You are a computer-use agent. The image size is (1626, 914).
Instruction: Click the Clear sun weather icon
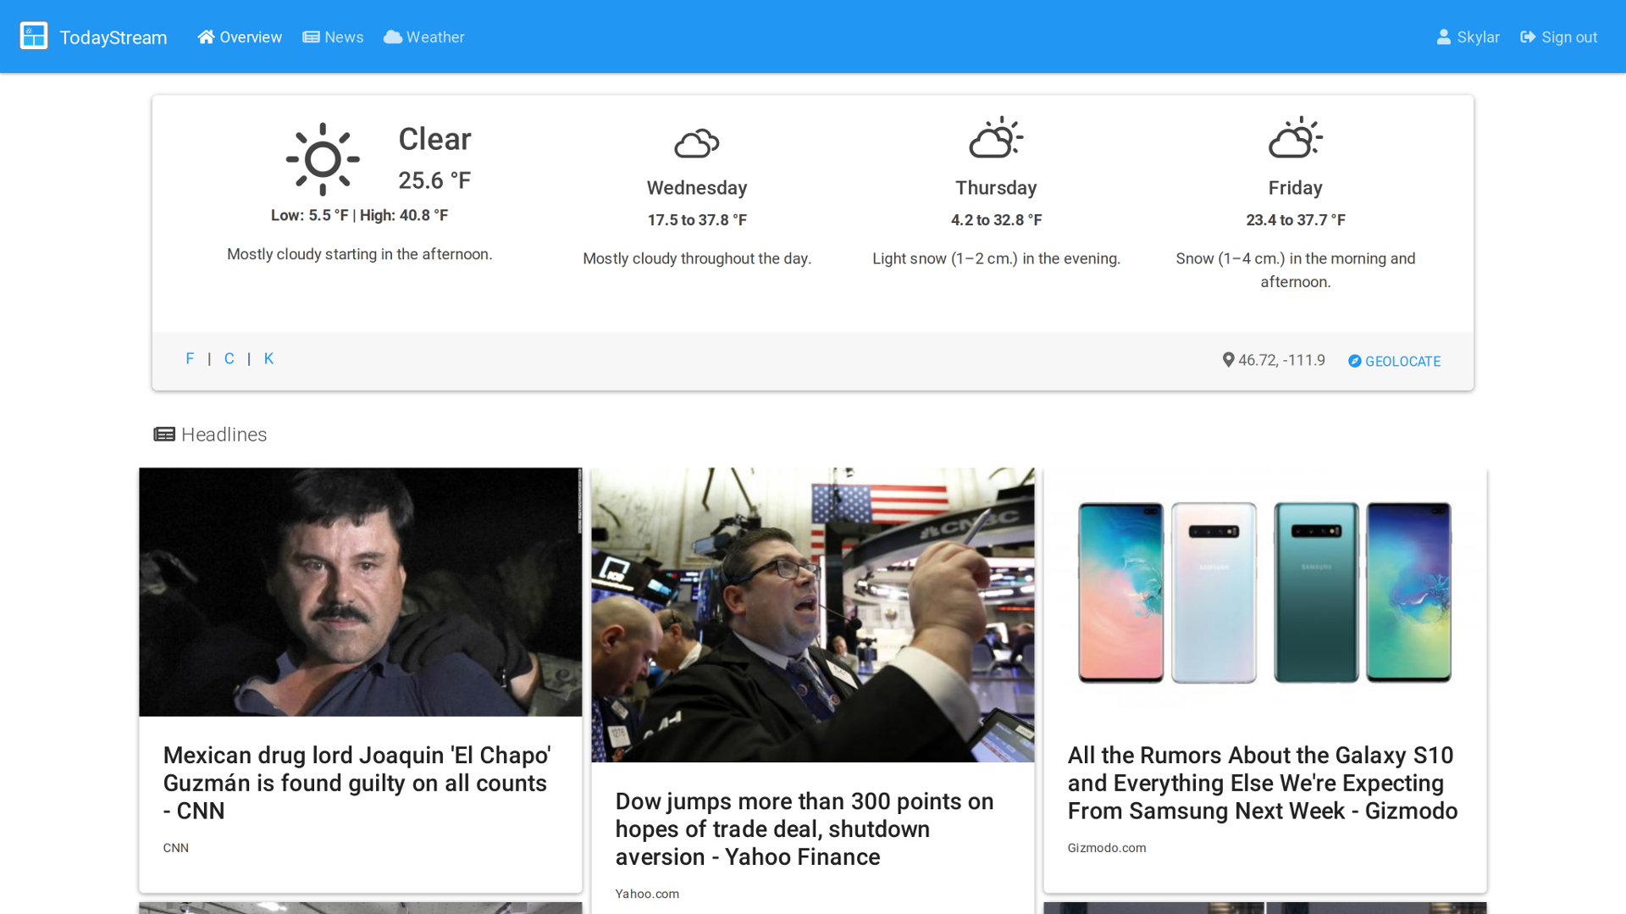[x=323, y=159]
